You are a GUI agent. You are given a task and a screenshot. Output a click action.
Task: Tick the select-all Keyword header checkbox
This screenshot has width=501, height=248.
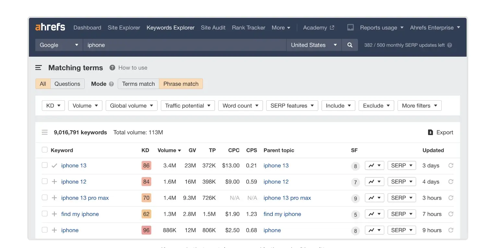[x=45, y=150]
